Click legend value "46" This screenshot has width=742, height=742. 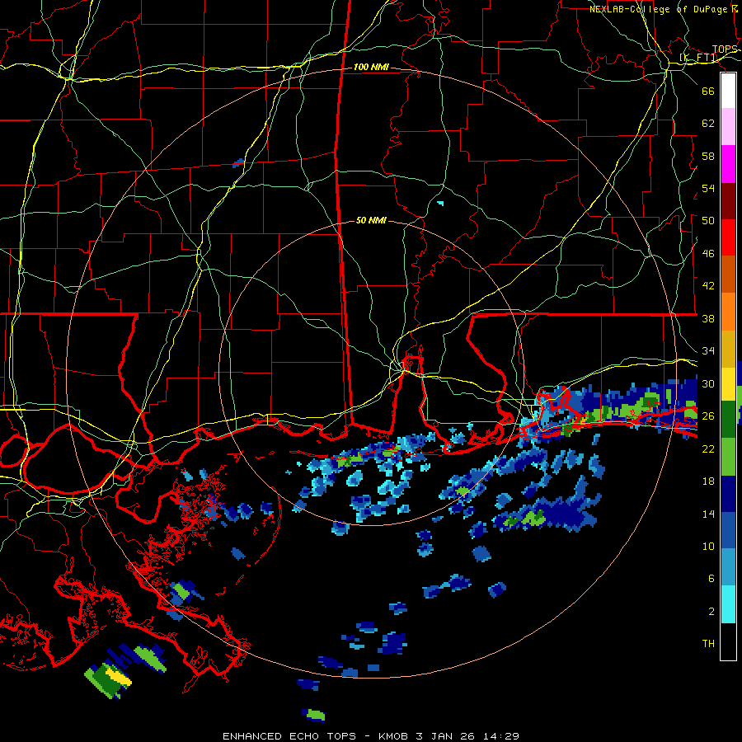tap(708, 254)
